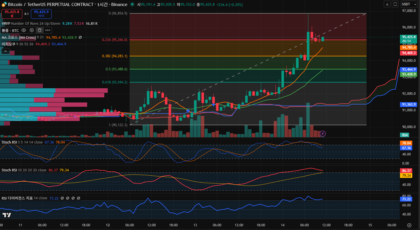Delete the Volume BTC indicator
The width and height of the screenshot is (420, 230).
click(x=40, y=30)
